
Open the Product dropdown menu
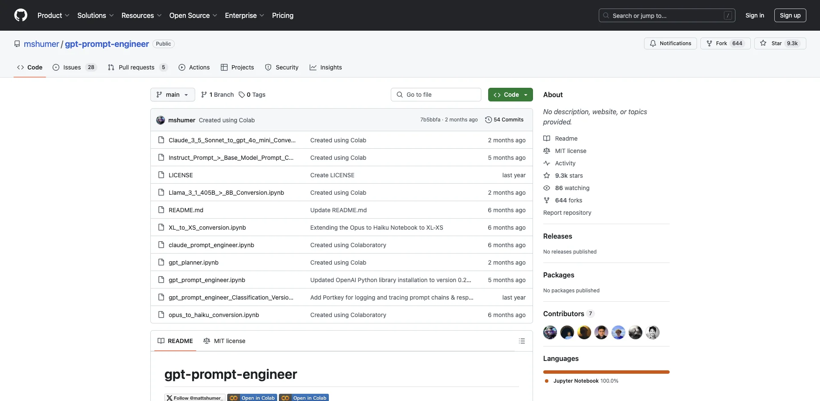click(53, 15)
